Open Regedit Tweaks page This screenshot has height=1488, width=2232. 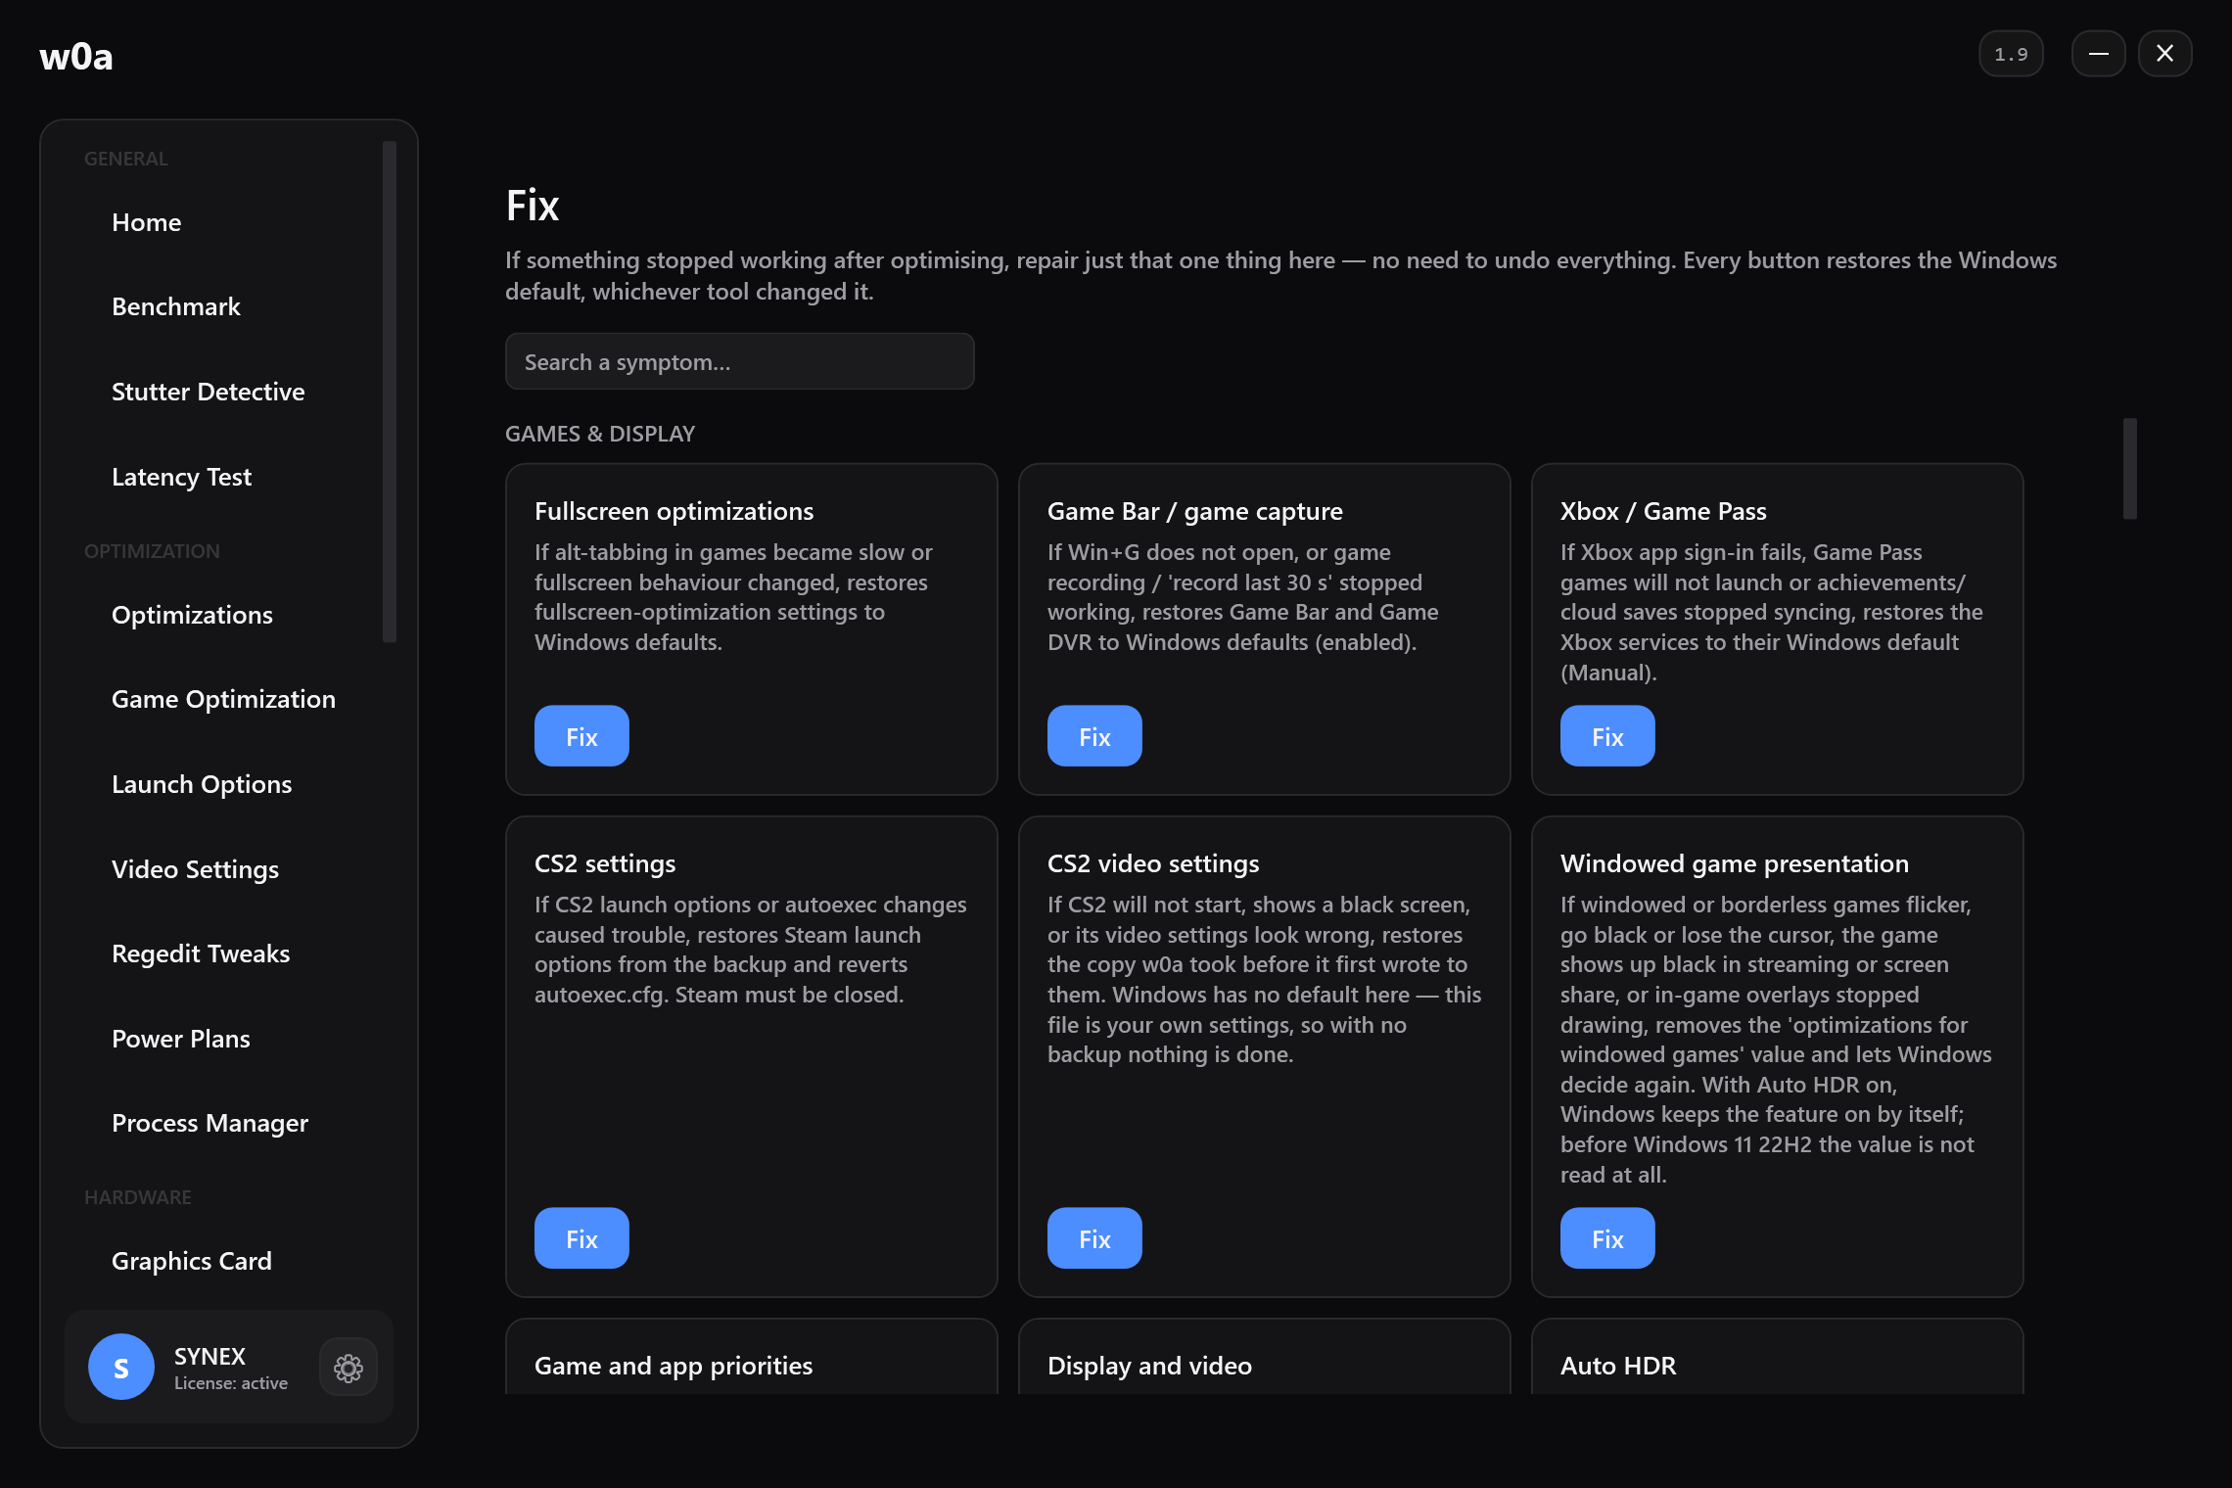click(x=202, y=953)
